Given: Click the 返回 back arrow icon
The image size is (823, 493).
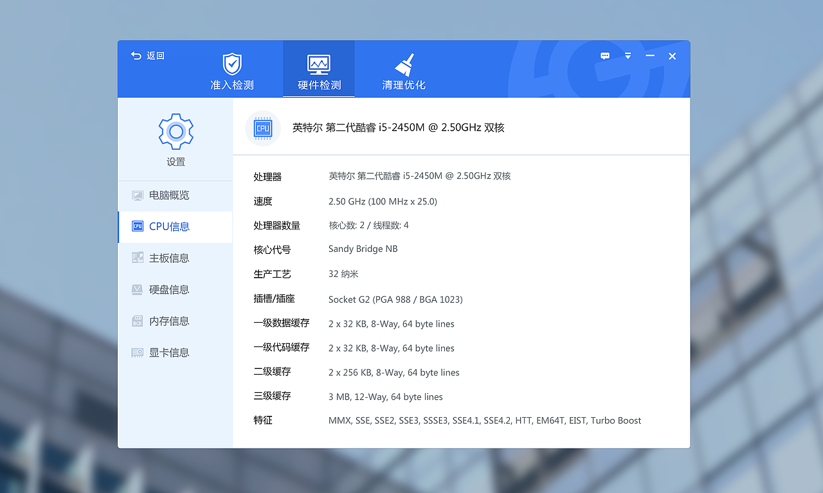Looking at the screenshot, I should click(x=136, y=56).
